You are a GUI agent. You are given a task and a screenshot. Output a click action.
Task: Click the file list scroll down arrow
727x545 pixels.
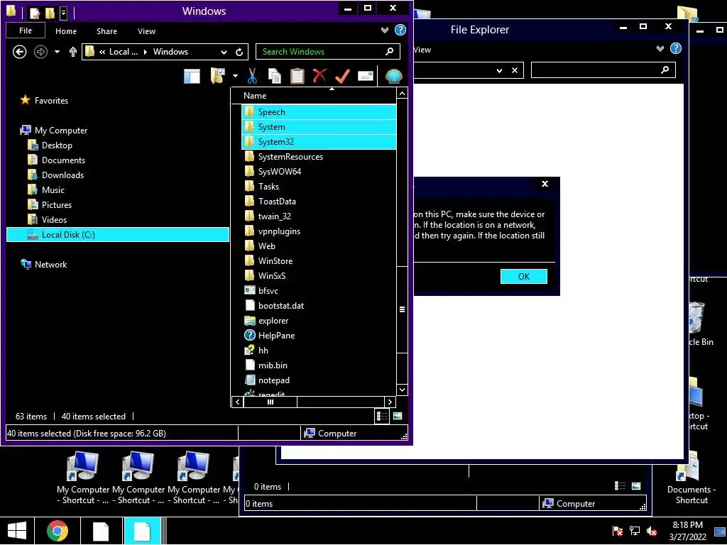tap(402, 390)
